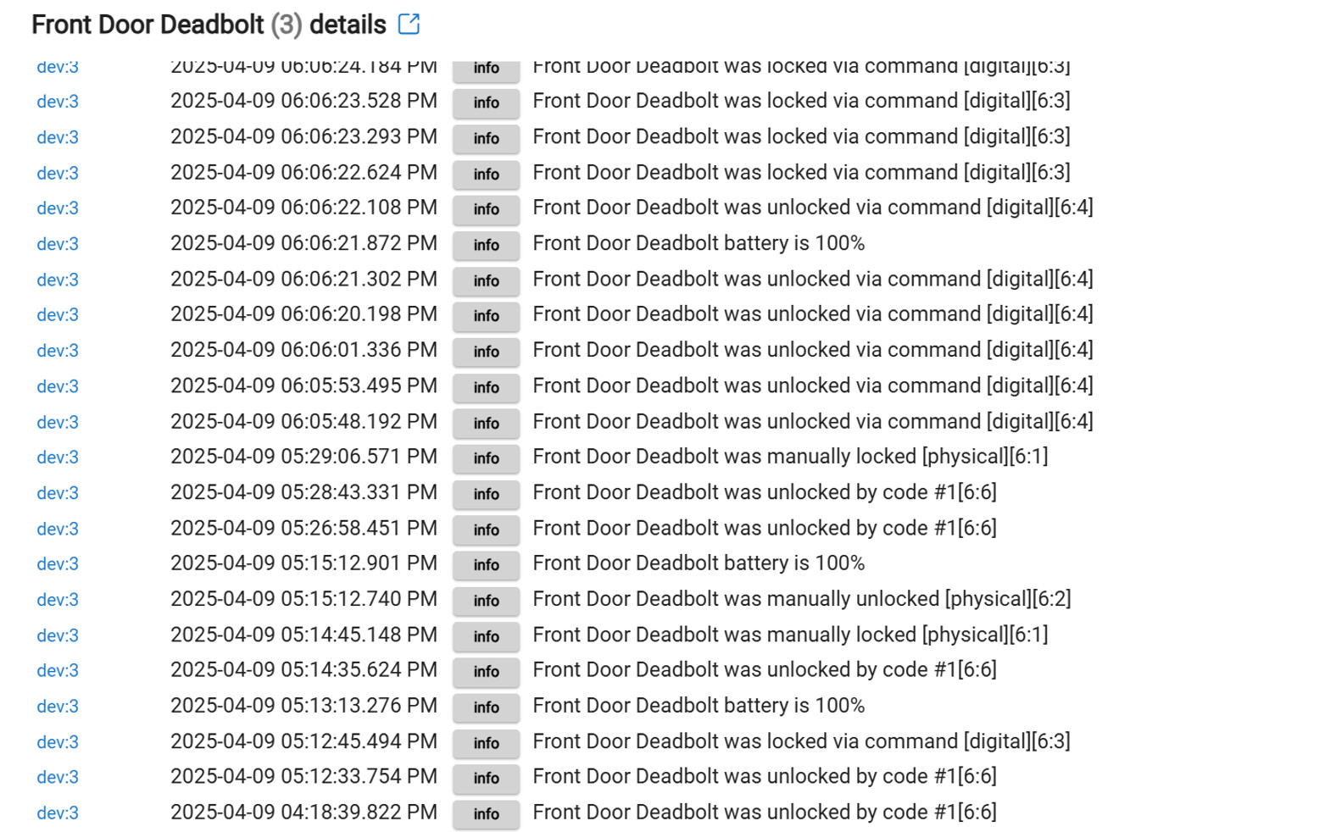Screen dimensions: 1336x832
Task: Click info badge on 05:12:33.754 PM row
Action: point(486,779)
